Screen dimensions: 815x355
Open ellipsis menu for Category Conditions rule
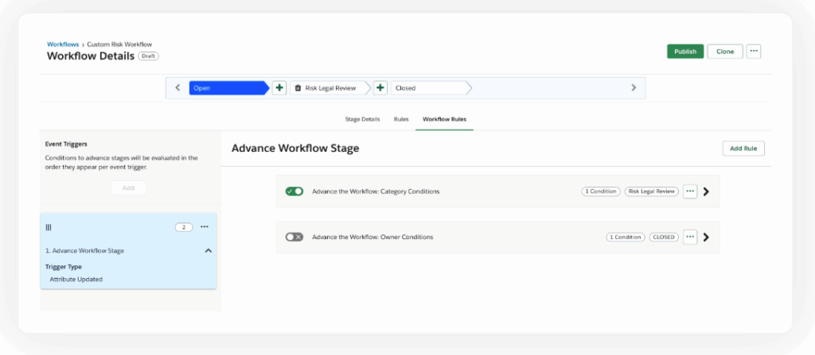tap(690, 191)
